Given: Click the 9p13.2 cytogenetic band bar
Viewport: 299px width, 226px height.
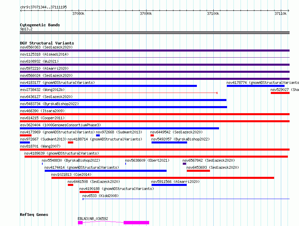Looking at the screenshot, I should click(x=155, y=33).
